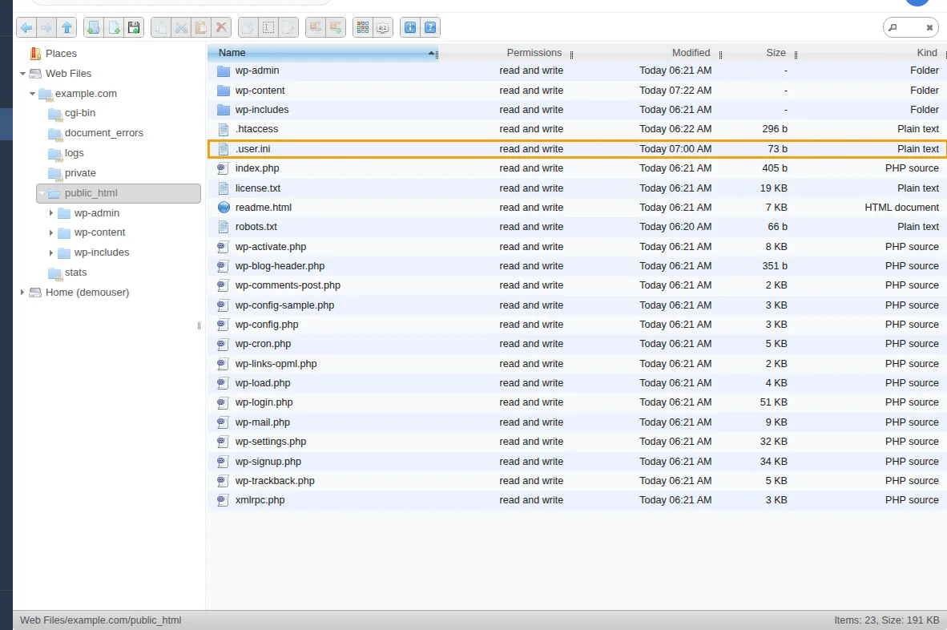The image size is (947, 630).
Task: Open the Sort (a-z) toolbar icon
Action: [x=383, y=27]
